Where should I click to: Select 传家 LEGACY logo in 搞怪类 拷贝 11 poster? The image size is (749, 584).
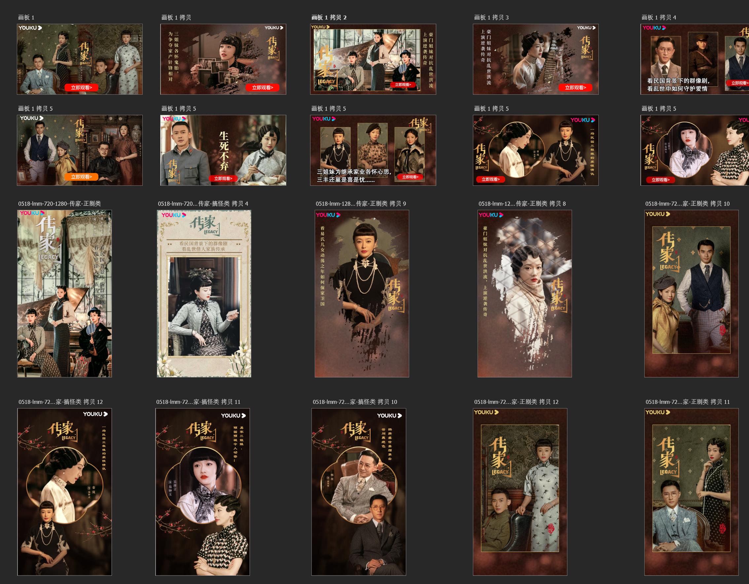(202, 431)
